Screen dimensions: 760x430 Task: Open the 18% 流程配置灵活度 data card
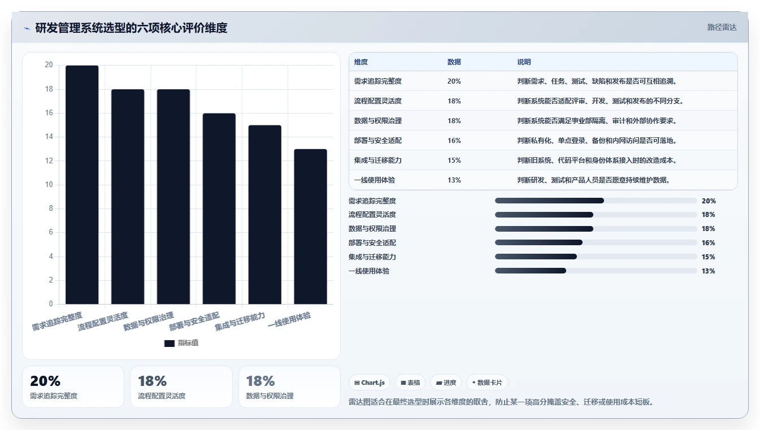(x=181, y=387)
